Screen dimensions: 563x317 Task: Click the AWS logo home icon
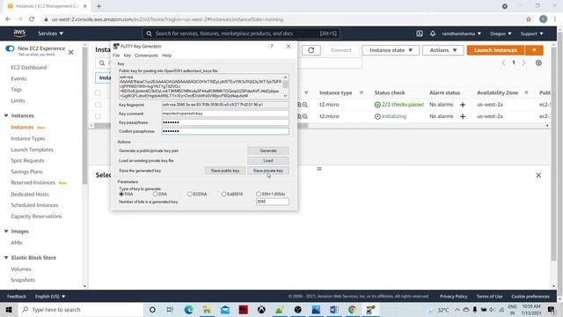[19, 33]
